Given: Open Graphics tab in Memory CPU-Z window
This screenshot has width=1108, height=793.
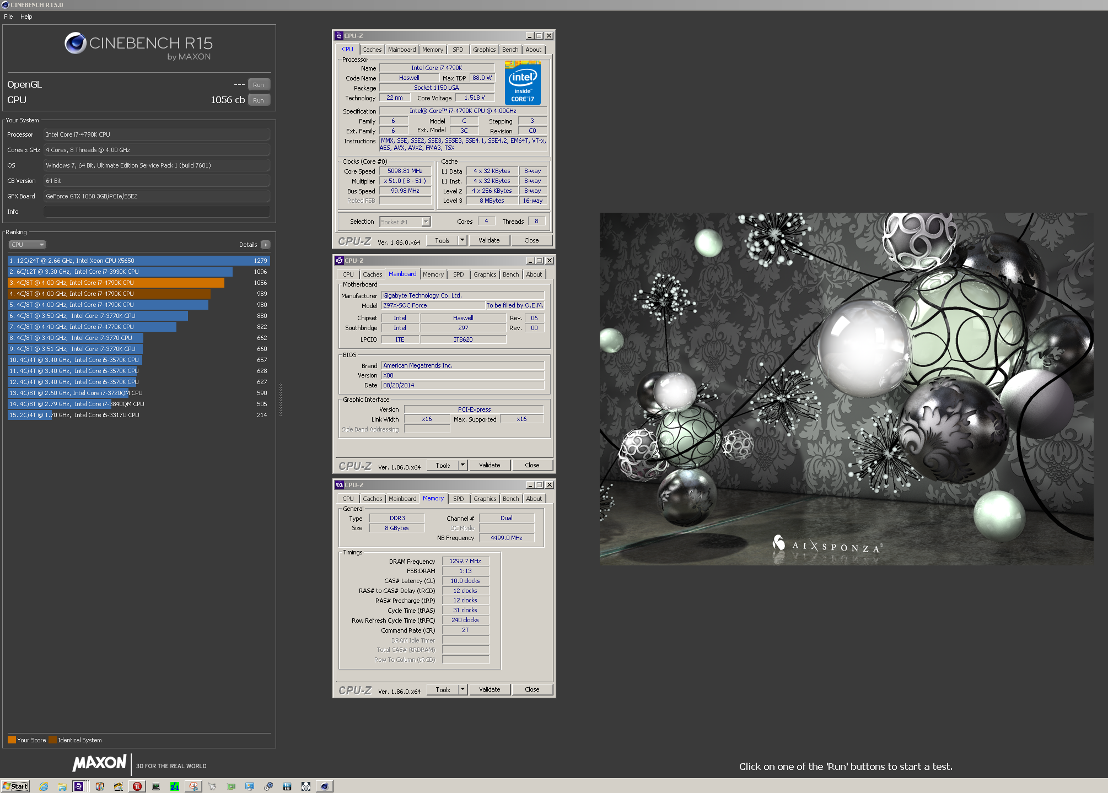Looking at the screenshot, I should point(485,499).
